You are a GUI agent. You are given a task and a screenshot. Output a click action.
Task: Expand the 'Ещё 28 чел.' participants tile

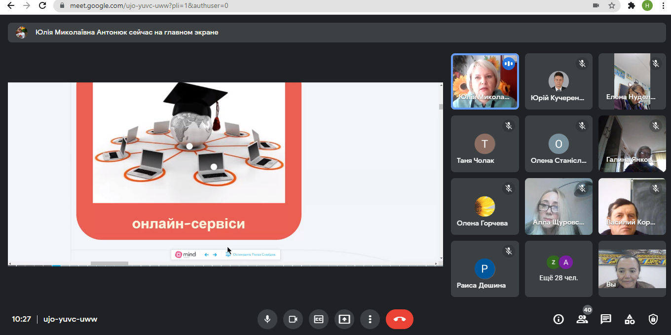559,269
